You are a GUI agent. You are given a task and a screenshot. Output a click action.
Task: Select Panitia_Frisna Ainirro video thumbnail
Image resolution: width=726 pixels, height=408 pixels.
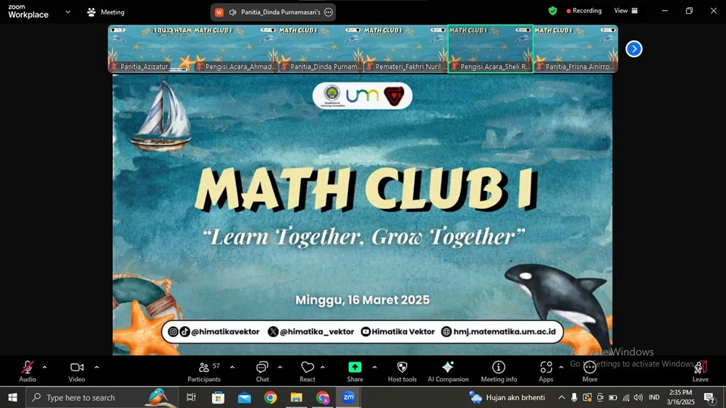[575, 49]
